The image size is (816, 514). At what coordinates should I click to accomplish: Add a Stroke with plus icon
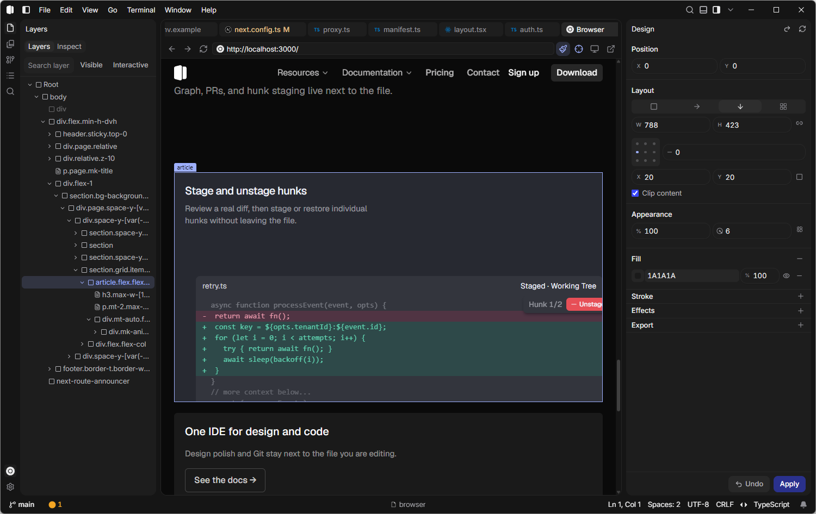tap(800, 296)
